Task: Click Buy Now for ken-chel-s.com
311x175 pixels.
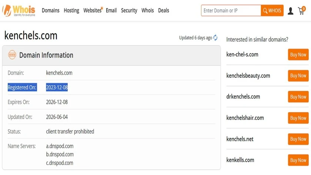Action: pyautogui.click(x=298, y=55)
